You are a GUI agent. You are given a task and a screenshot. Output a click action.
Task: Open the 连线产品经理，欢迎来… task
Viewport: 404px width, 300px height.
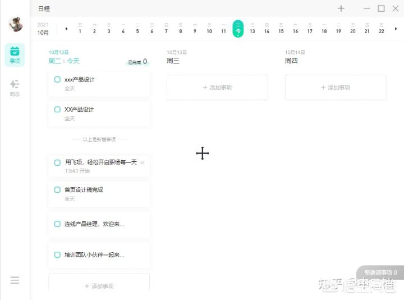coord(99,224)
